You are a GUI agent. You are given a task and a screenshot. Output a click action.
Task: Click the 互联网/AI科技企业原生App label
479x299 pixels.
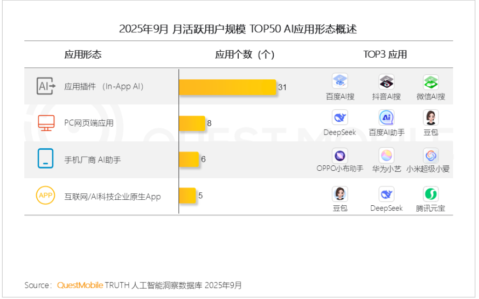click(x=113, y=197)
